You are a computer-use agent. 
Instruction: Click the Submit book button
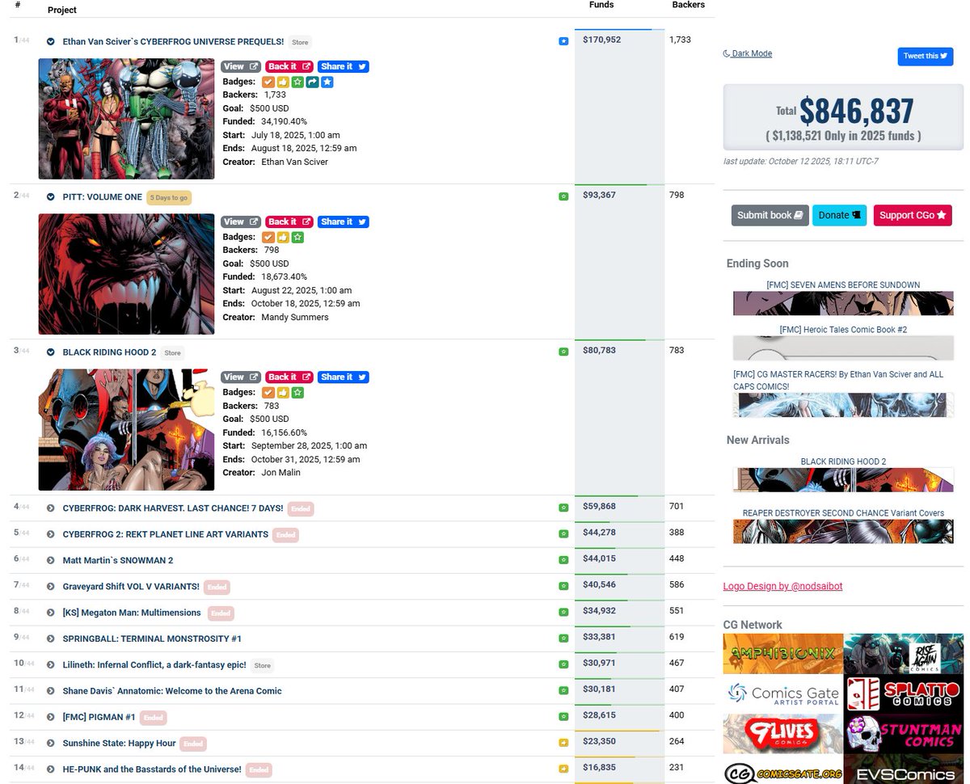(x=770, y=215)
